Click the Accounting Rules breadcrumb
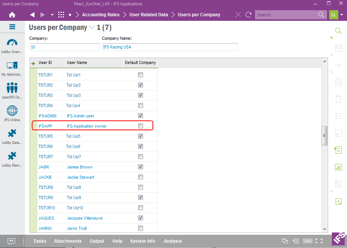Image resolution: width=347 pixels, height=248 pixels. [x=101, y=15]
